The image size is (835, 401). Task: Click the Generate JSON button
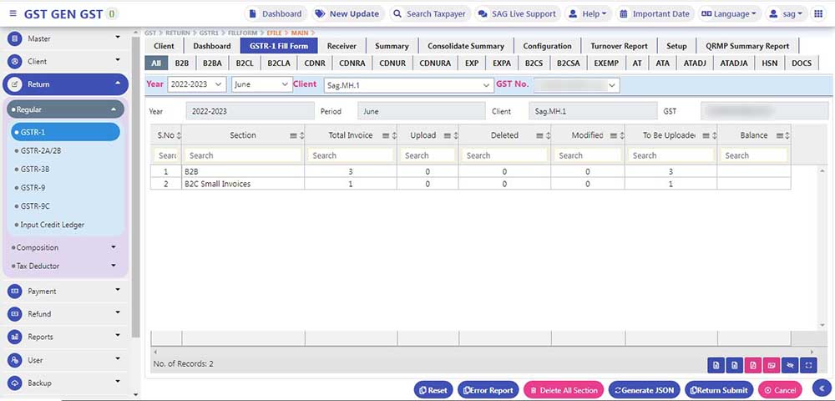coord(644,390)
